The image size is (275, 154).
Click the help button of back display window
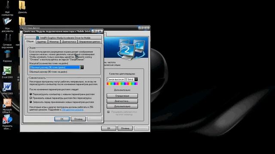[141, 28]
